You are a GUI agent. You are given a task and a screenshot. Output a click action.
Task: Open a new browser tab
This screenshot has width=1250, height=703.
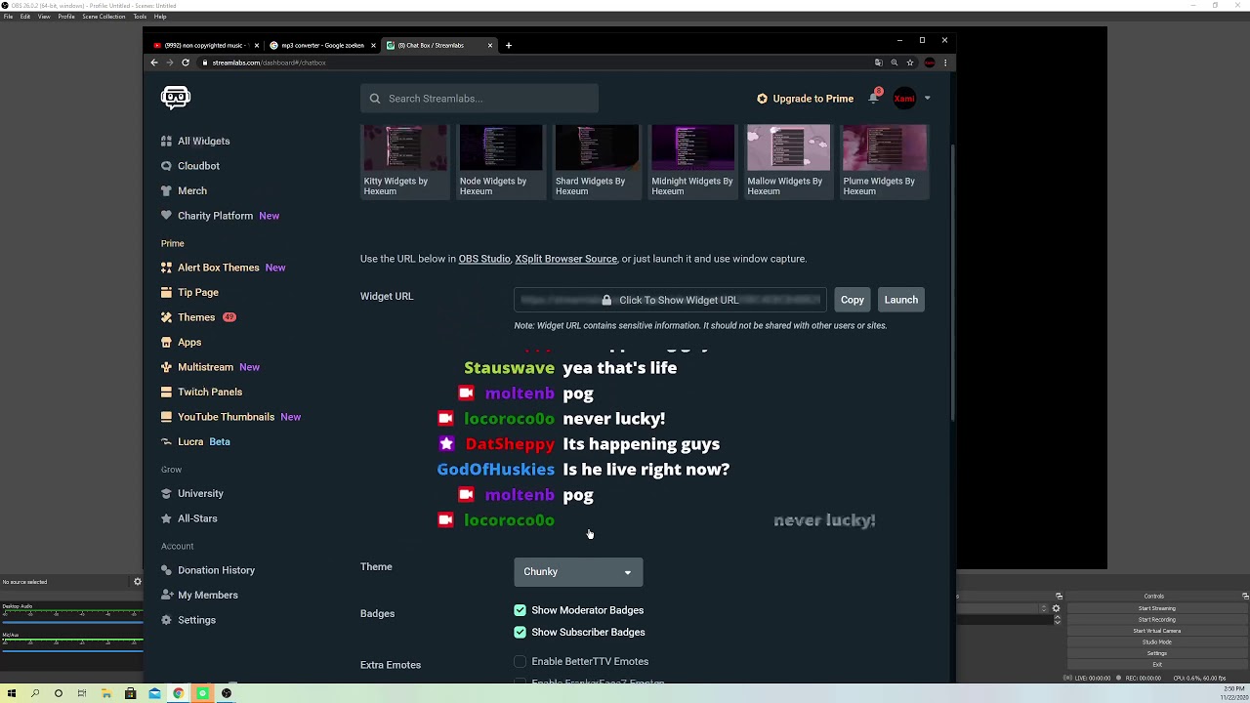click(509, 45)
